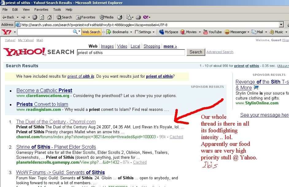Viewport: 289px width, 187px height.
Task: Expand the Edit page icon dropdown arrow
Action: (133, 17)
